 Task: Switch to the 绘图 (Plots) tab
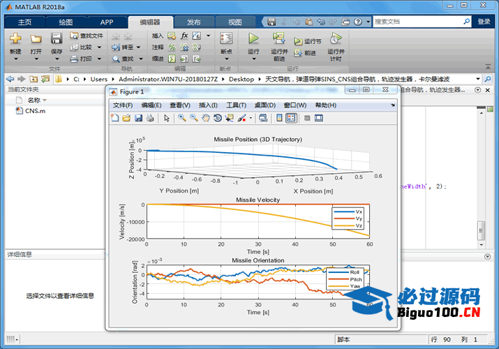pyautogui.click(x=66, y=22)
